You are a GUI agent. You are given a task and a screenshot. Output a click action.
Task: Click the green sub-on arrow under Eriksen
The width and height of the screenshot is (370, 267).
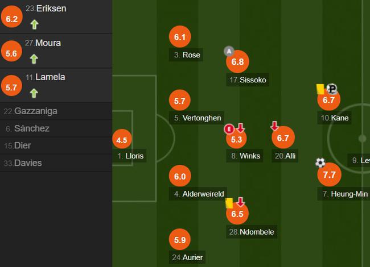pos(35,24)
